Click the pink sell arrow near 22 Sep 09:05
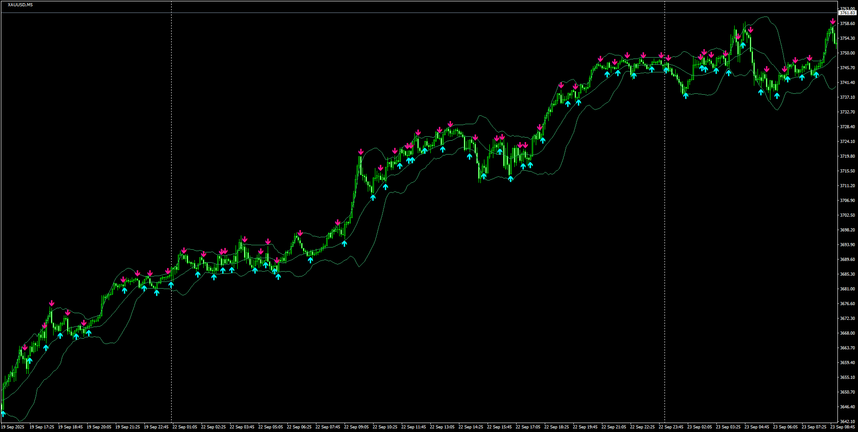858x432 pixels. point(361,151)
